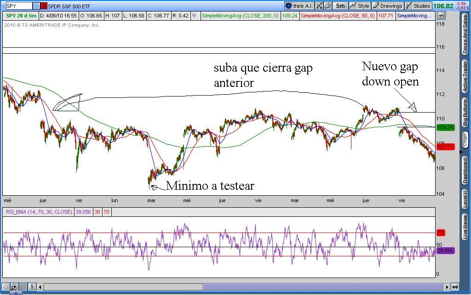Open the 5m timeframe selector
This screenshot has width=471, height=295.
(x=340, y=6)
